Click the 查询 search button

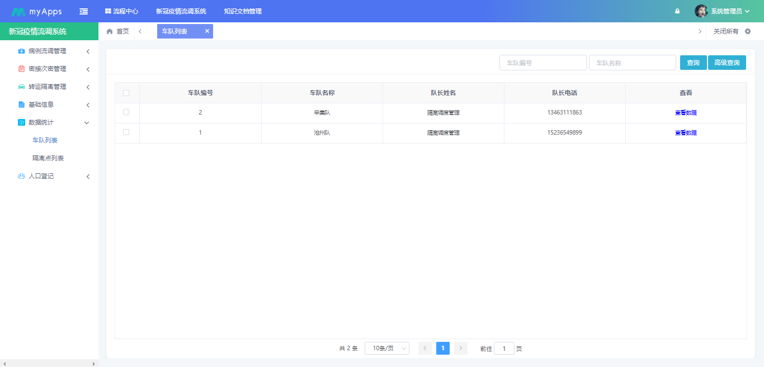click(693, 62)
